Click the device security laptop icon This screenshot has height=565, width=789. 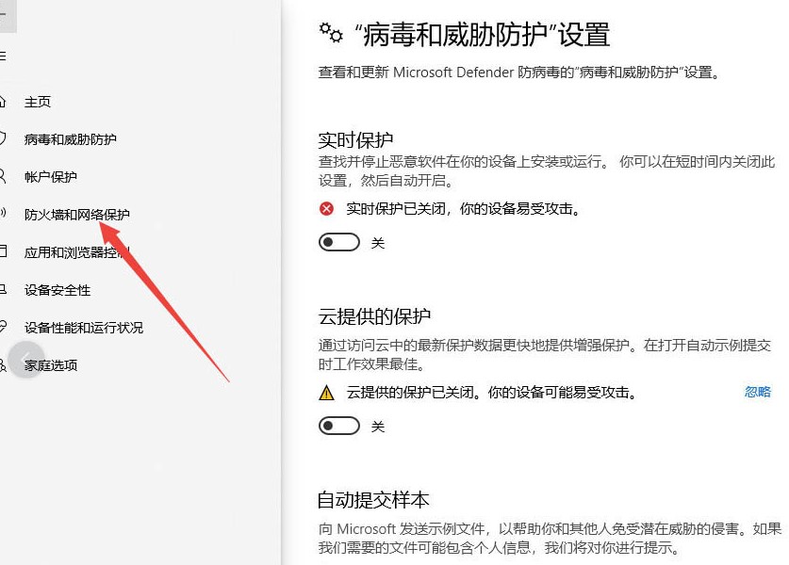[3, 289]
